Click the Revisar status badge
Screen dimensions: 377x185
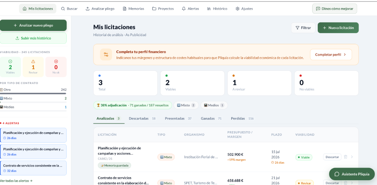(x=304, y=183)
